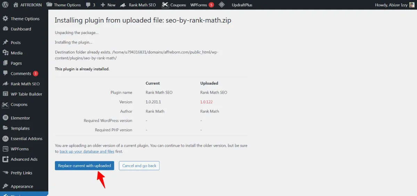The width and height of the screenshot is (417, 196).
Task: Follow the back up your database and files link
Action: pos(87,152)
